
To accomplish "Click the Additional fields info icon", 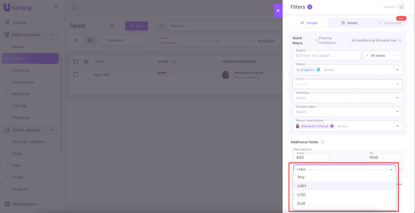I will 322,142.
